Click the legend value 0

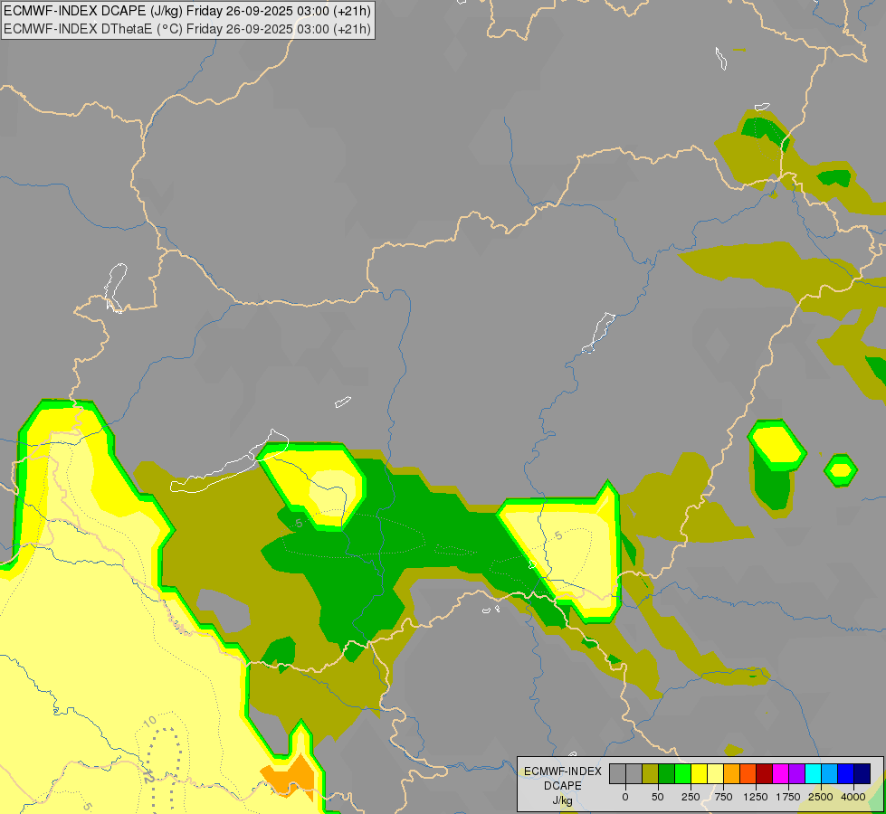[625, 797]
